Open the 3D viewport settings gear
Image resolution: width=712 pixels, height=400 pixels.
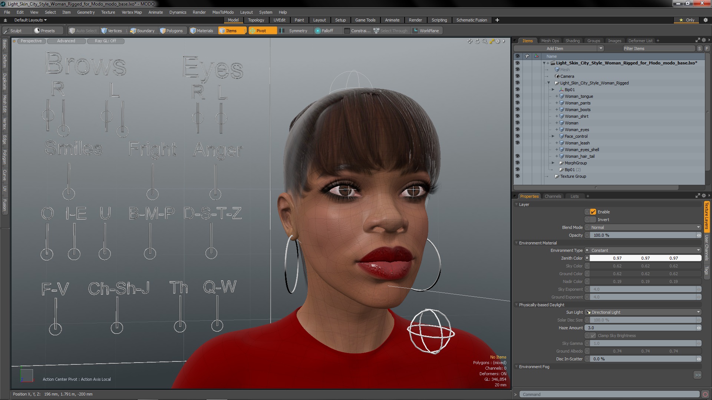498,41
